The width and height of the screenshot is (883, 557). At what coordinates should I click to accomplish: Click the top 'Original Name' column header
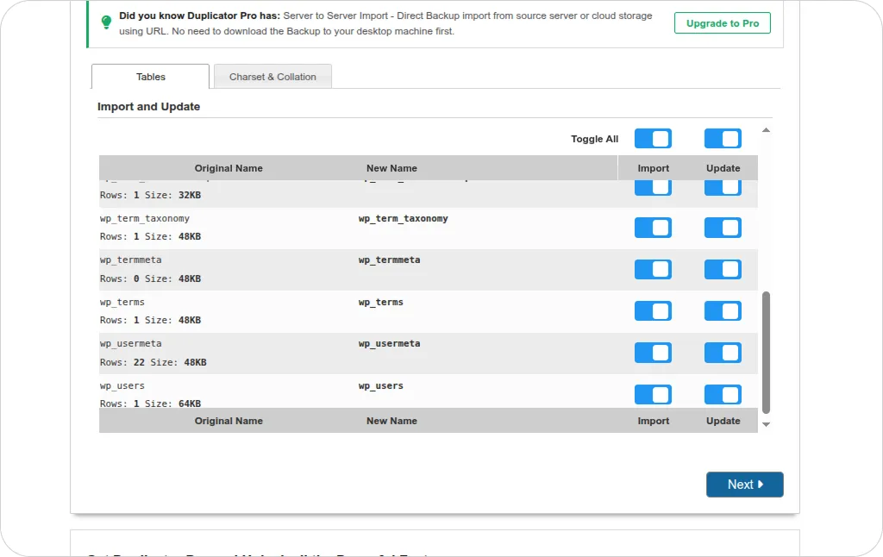point(229,168)
